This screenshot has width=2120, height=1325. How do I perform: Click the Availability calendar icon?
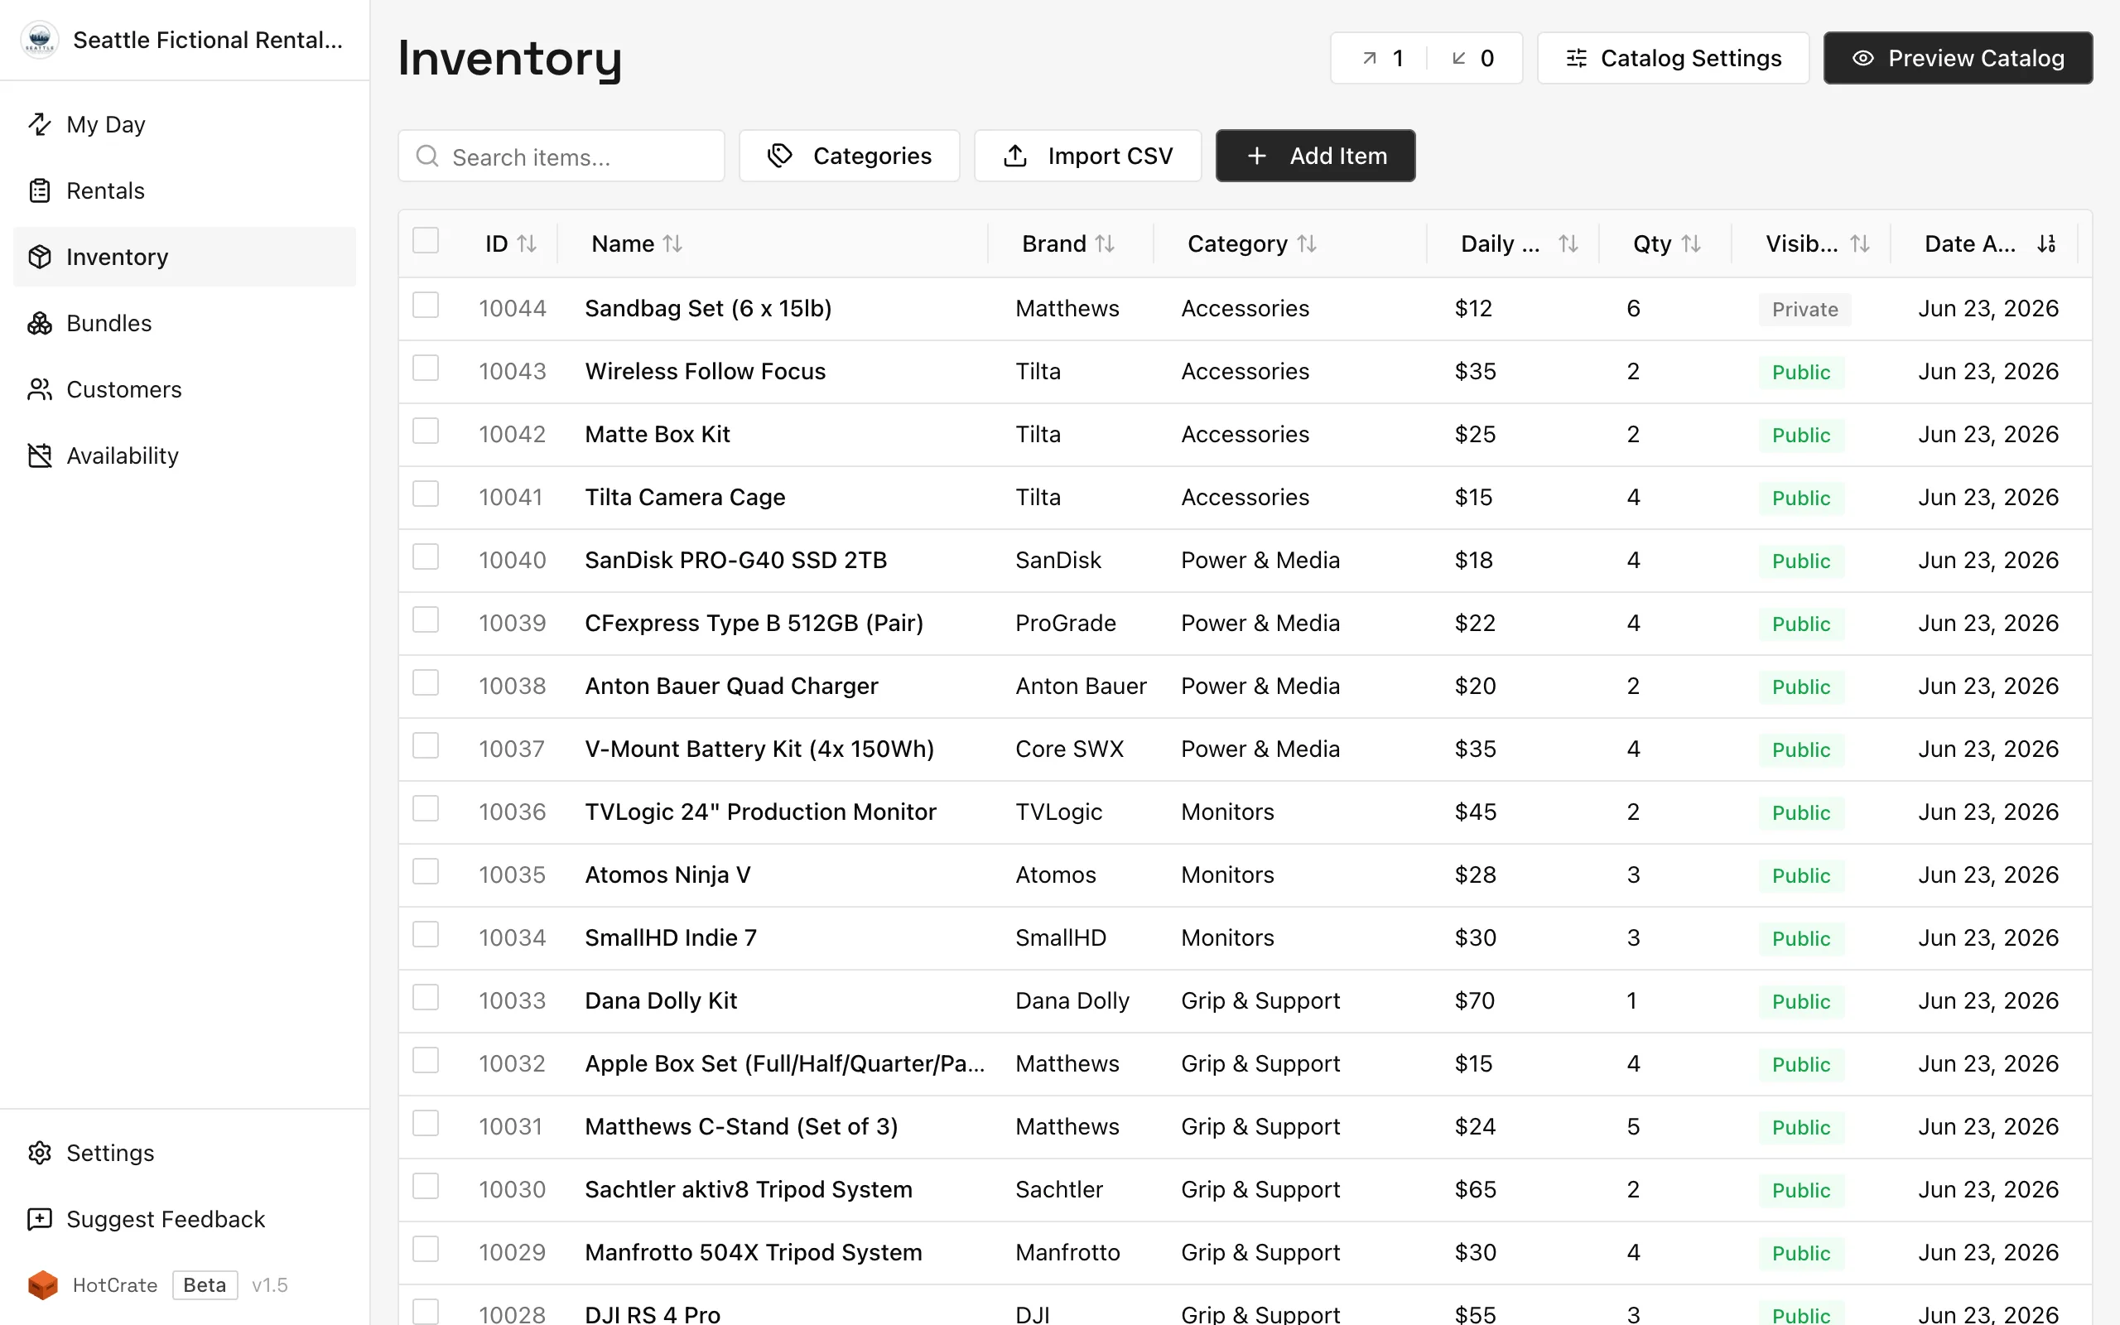click(x=40, y=455)
